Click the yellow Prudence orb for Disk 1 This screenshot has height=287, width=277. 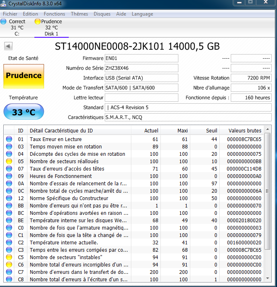click(38, 21)
